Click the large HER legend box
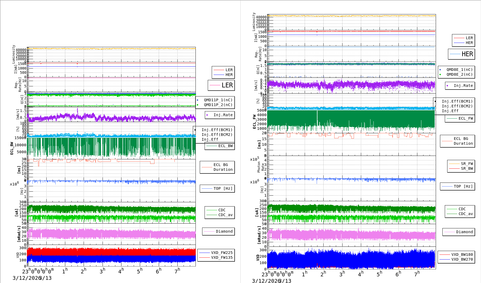This screenshot has width=481, height=283. click(461, 54)
